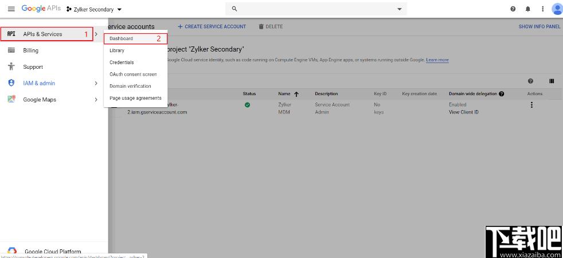The height and width of the screenshot is (258, 563).
Task: Click CREATE SERVICE ACCOUNT button
Action: click(x=212, y=26)
